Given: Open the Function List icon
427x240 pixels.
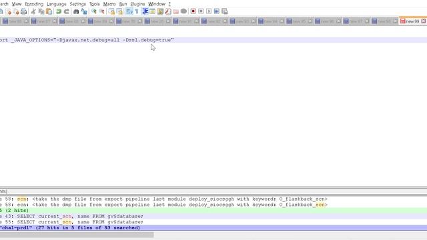Looking at the screenshot, I should (168, 11).
